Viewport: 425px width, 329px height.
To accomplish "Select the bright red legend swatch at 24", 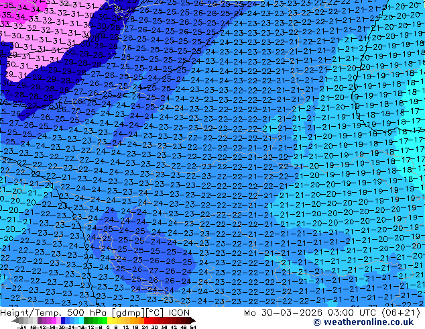I will tap(146, 321).
